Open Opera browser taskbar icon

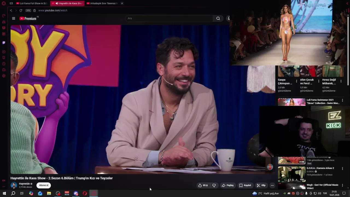(85, 193)
